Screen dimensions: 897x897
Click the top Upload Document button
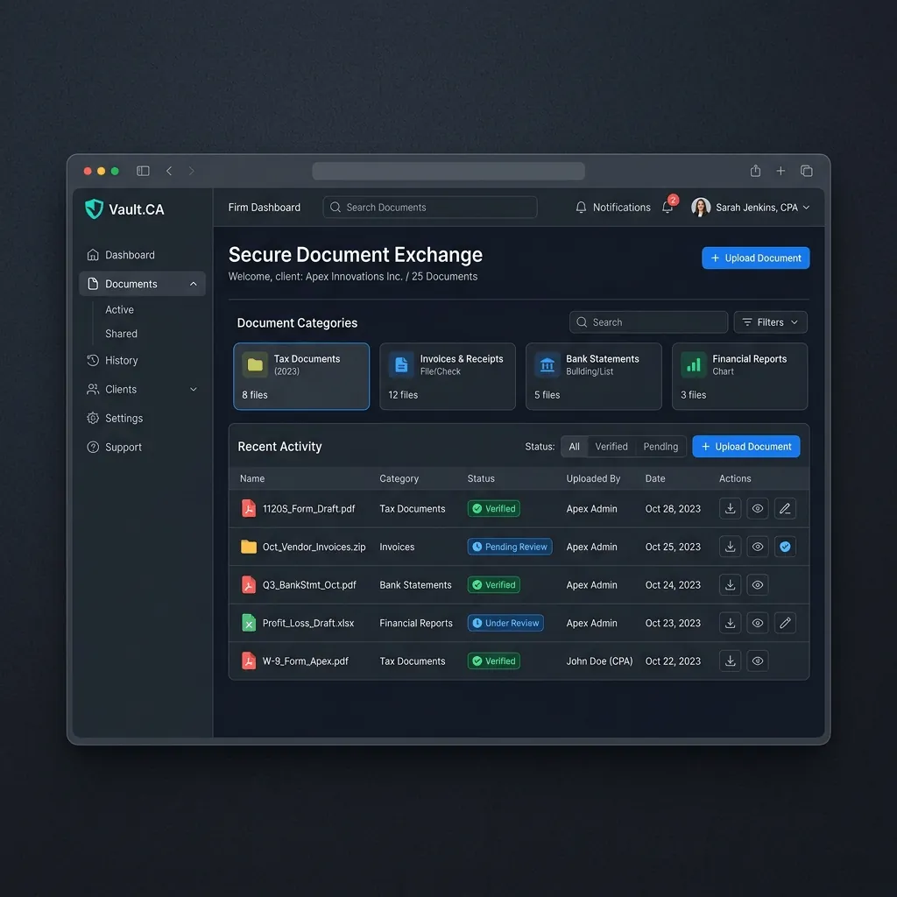(755, 258)
